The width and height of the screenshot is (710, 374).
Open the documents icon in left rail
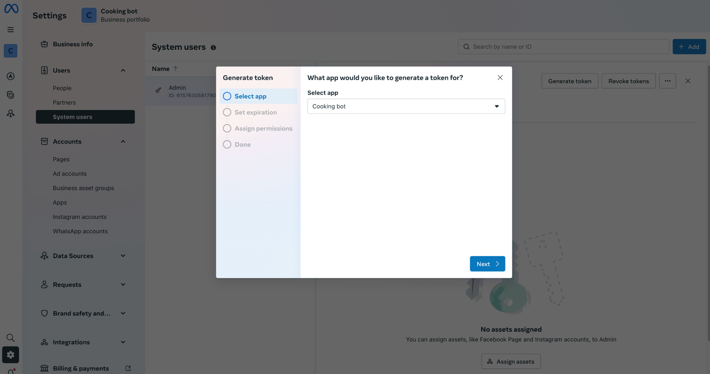10,95
